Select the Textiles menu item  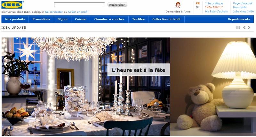(138, 19)
